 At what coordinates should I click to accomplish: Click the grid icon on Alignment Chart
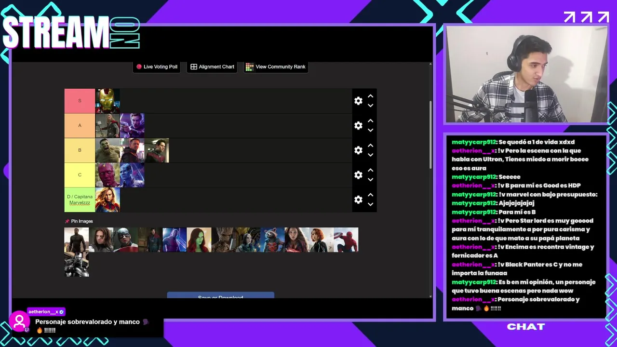194,67
